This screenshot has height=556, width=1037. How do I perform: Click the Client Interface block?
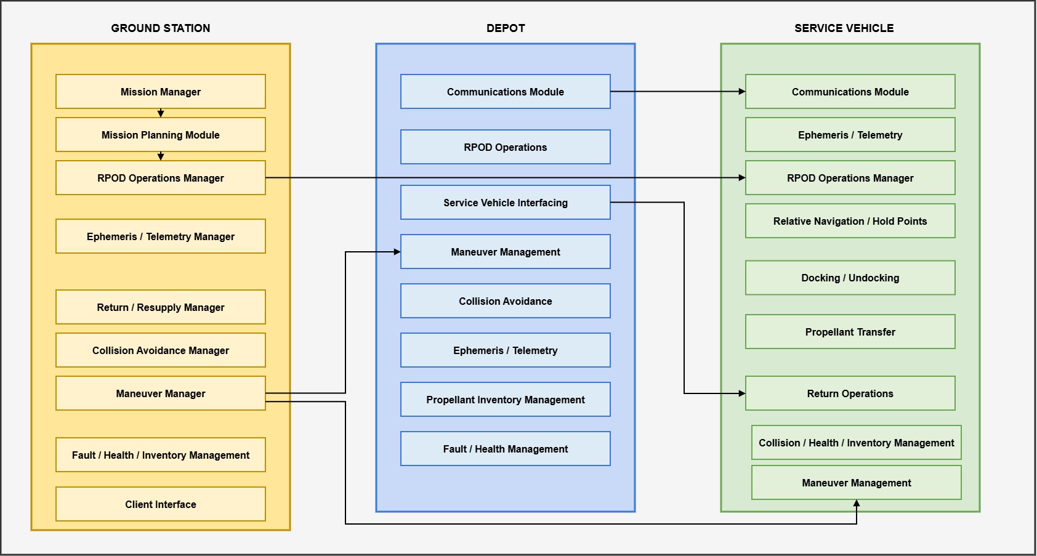160,504
